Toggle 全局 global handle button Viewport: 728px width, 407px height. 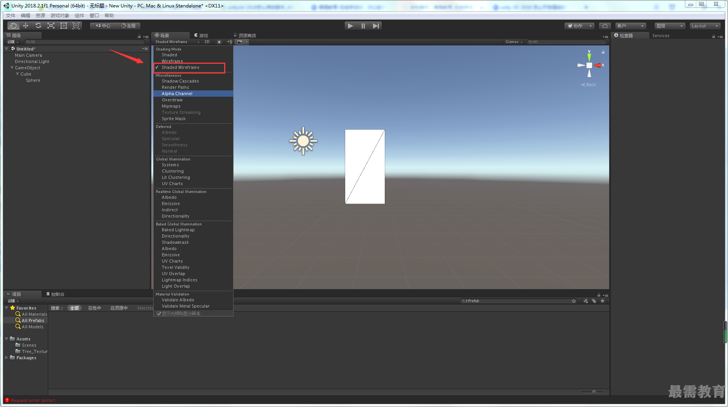click(128, 26)
